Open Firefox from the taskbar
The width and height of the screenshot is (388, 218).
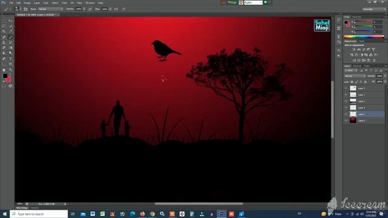pos(142,214)
